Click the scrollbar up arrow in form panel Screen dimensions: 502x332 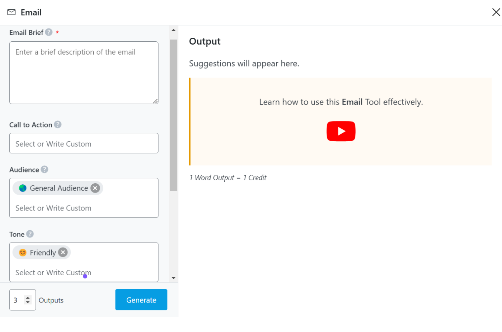pos(174,30)
